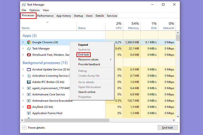The image size is (203, 135).
Task: Click the agent_ovpnconnect process icon
Action: click(29, 88)
